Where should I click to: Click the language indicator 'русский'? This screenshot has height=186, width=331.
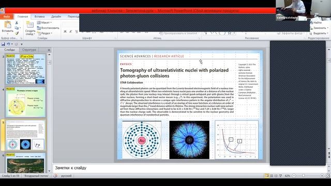click(66, 176)
